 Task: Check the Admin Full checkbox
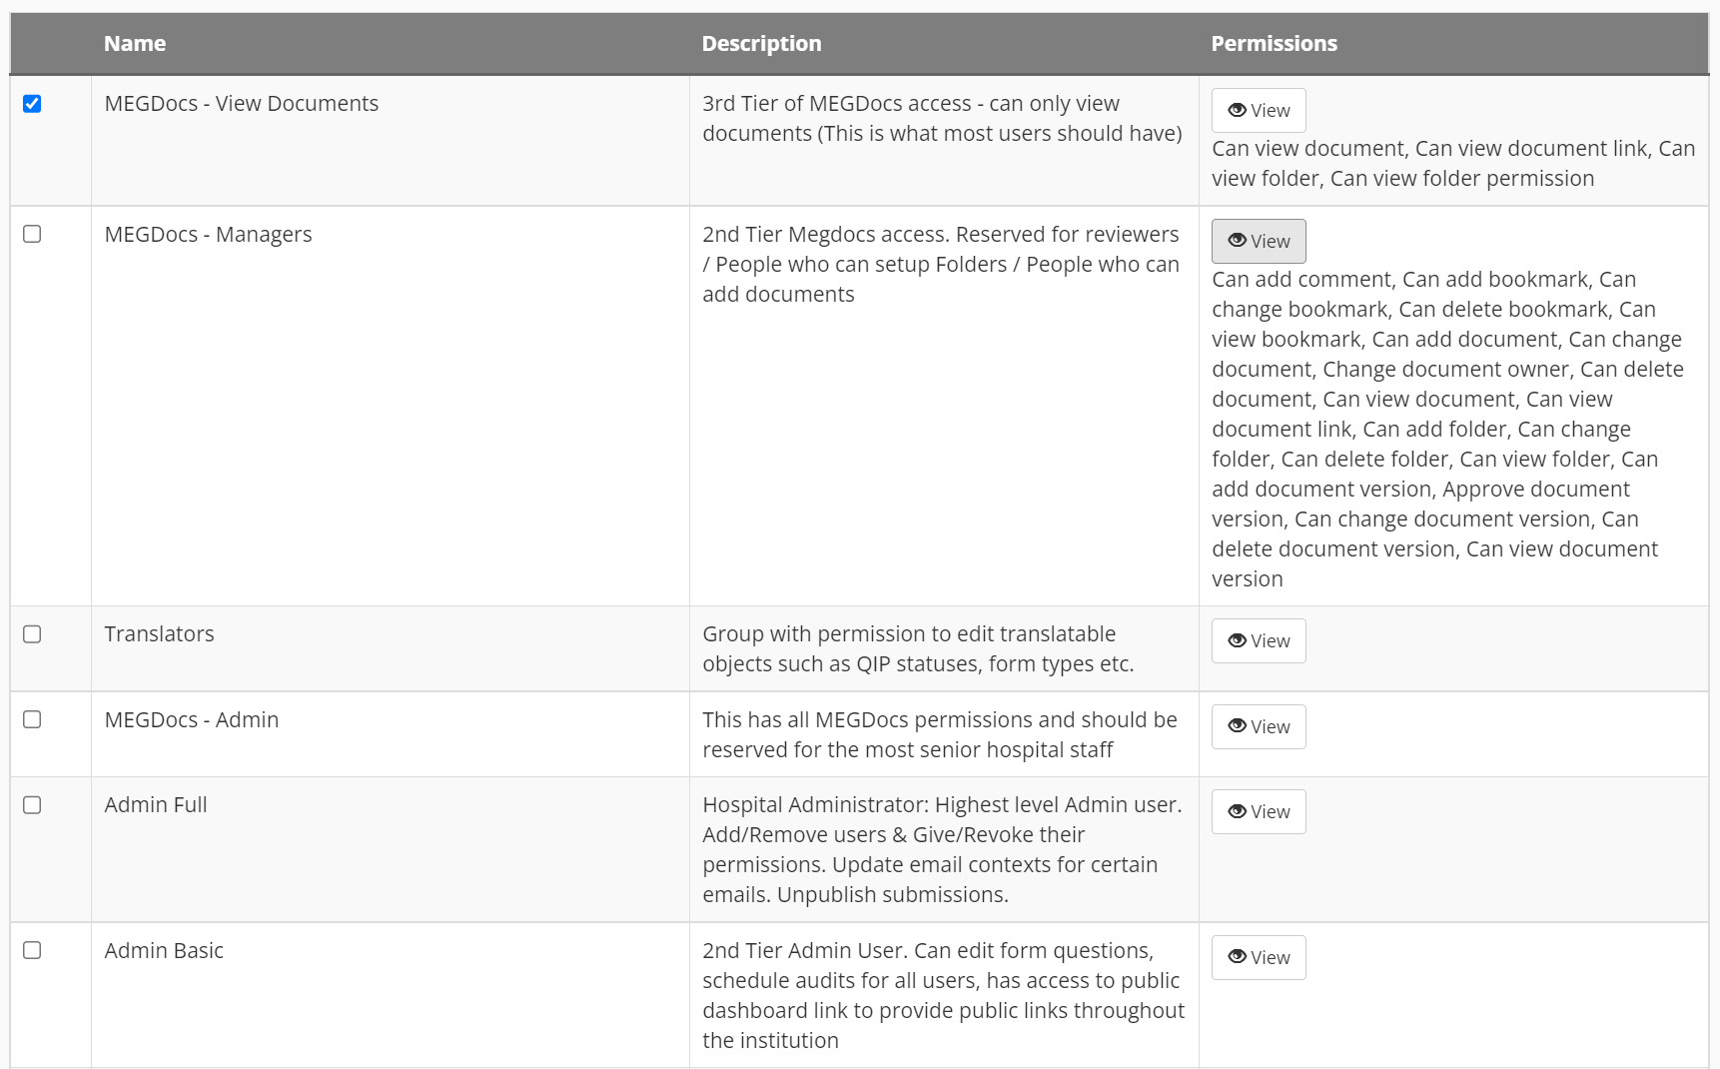(33, 804)
